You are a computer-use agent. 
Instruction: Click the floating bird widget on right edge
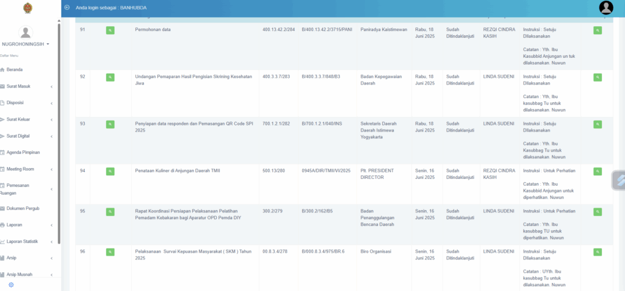coord(618,181)
